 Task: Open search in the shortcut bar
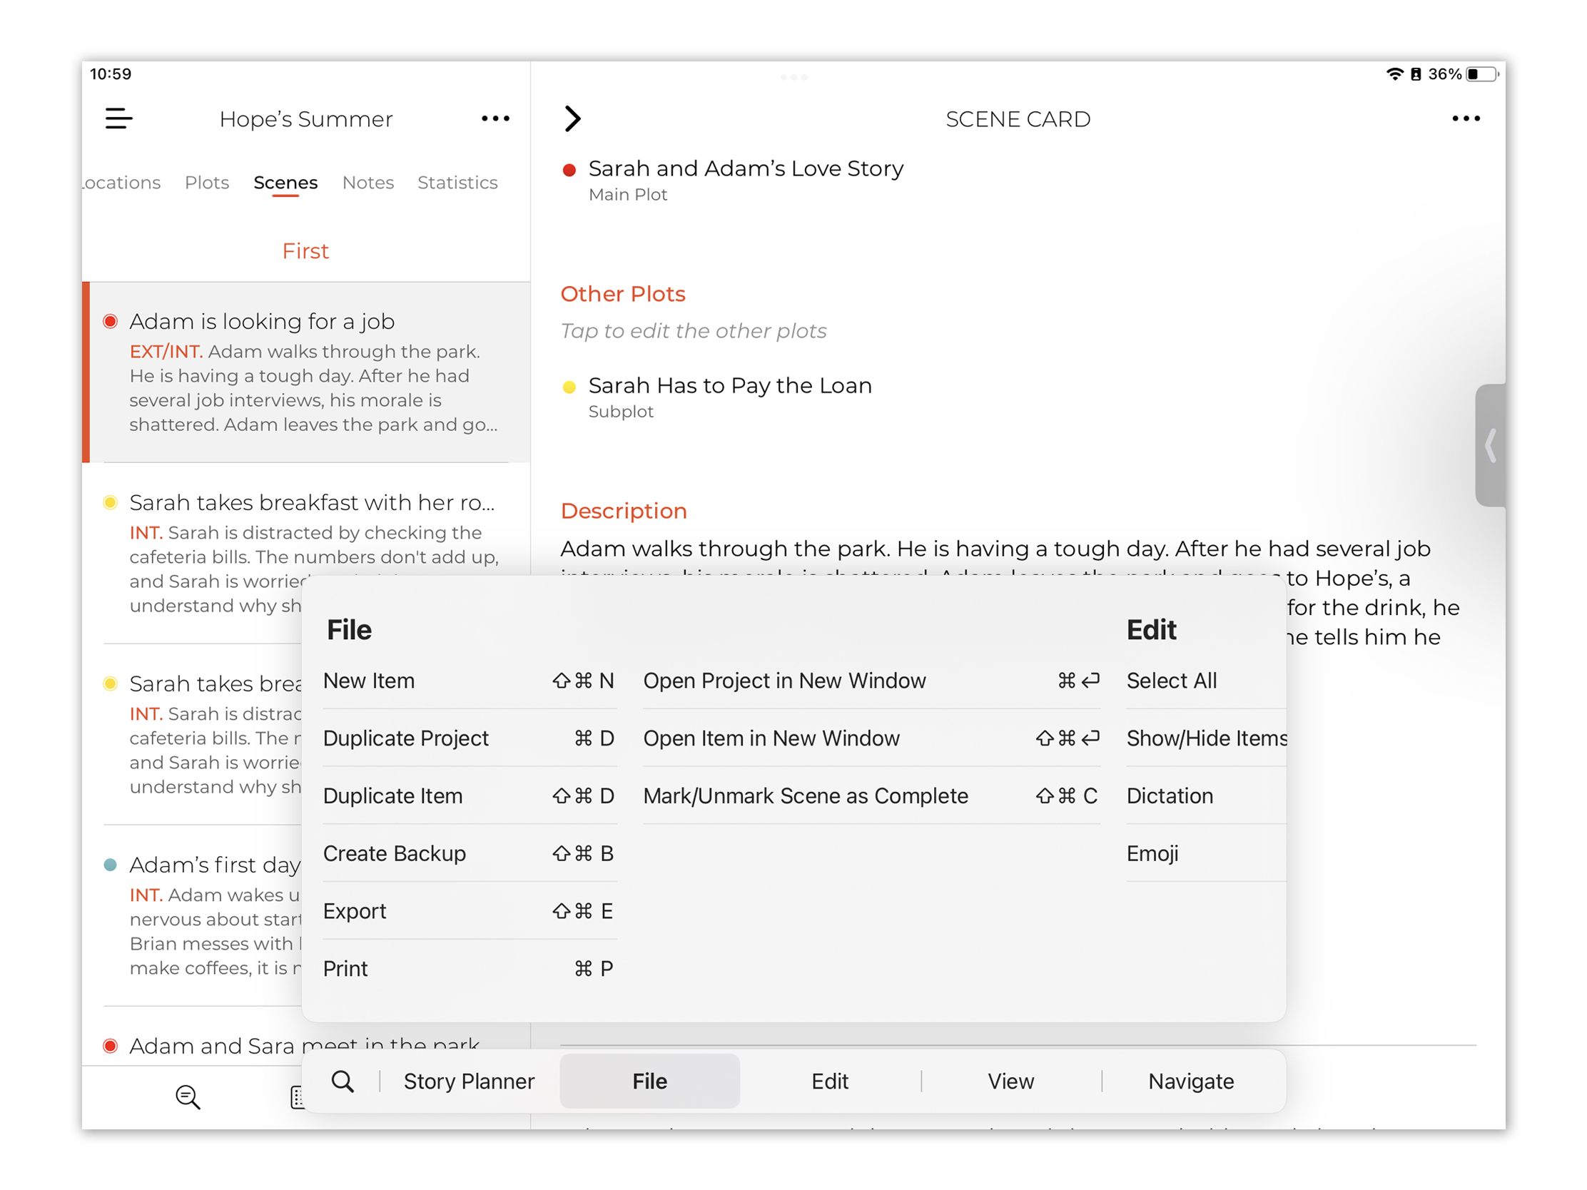[x=343, y=1081]
